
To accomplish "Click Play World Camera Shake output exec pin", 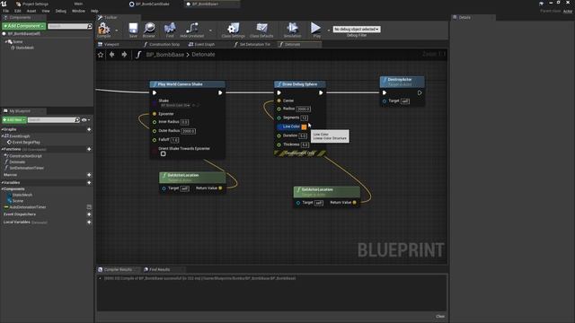I will 220,93.
